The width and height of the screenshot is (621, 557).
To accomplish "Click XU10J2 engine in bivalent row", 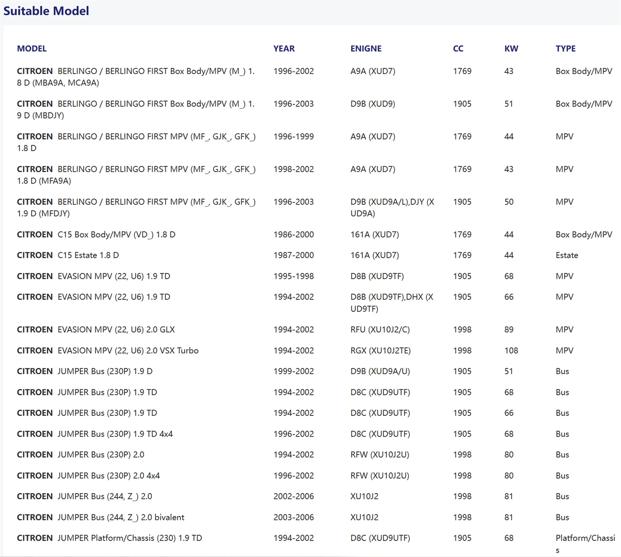I will 364,517.
